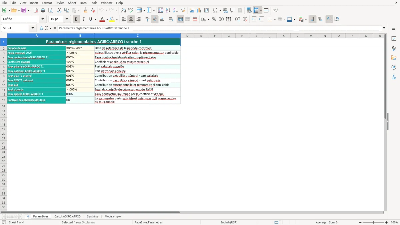400x225 pixels.
Task: Switch to Synthèse sheet tab
Action: tap(93, 216)
